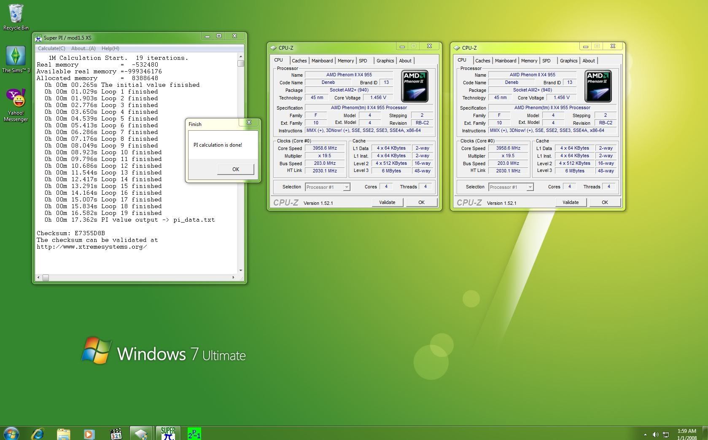This screenshot has width=708, height=440.
Task: Activate the Super PI taskbar button
Action: point(168,433)
